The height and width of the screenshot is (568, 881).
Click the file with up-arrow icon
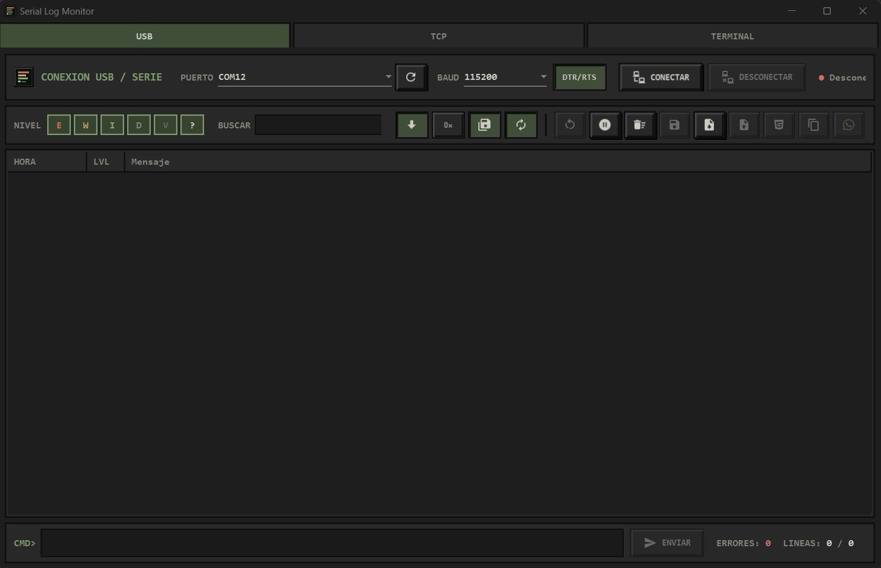click(744, 125)
